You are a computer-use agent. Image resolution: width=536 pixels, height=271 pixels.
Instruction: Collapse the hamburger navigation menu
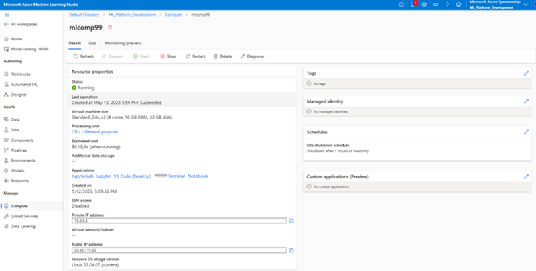(x=6, y=13)
